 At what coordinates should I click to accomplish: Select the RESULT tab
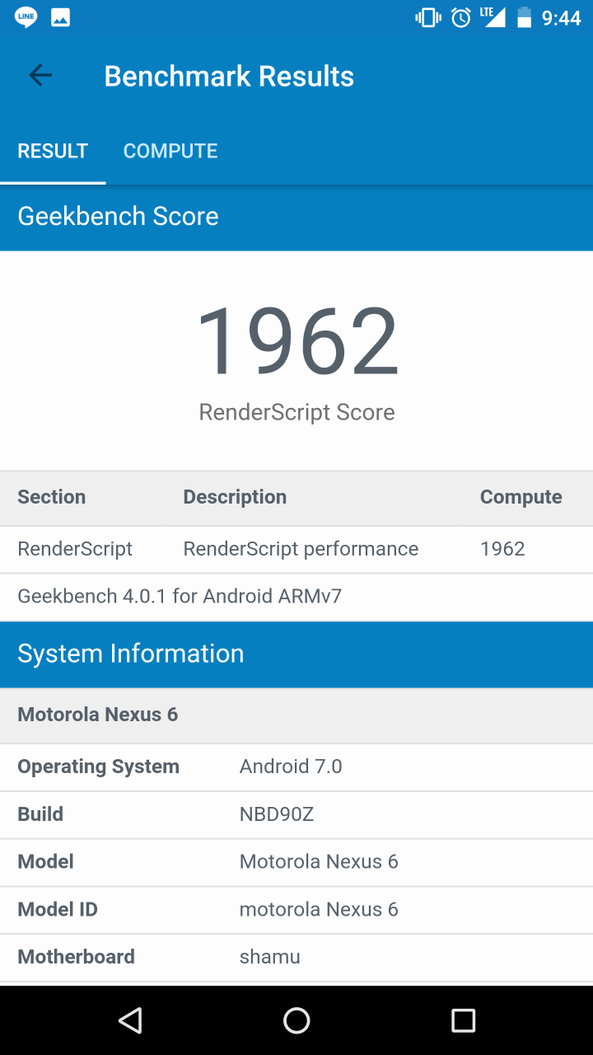coord(53,151)
